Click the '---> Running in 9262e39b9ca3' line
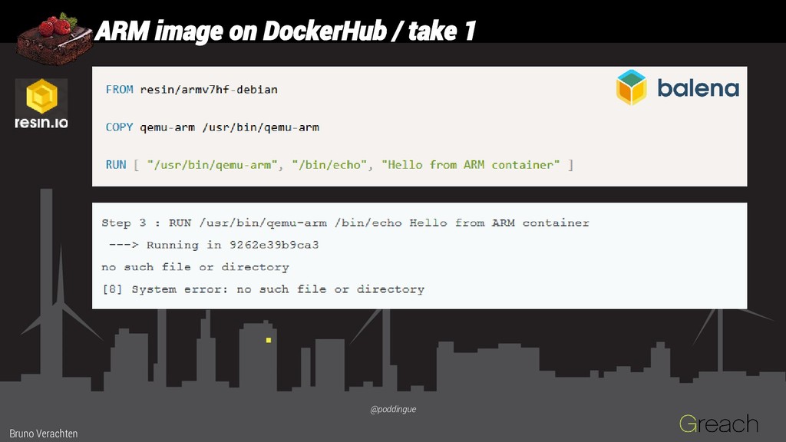Viewport: 786px width, 442px height. point(213,245)
